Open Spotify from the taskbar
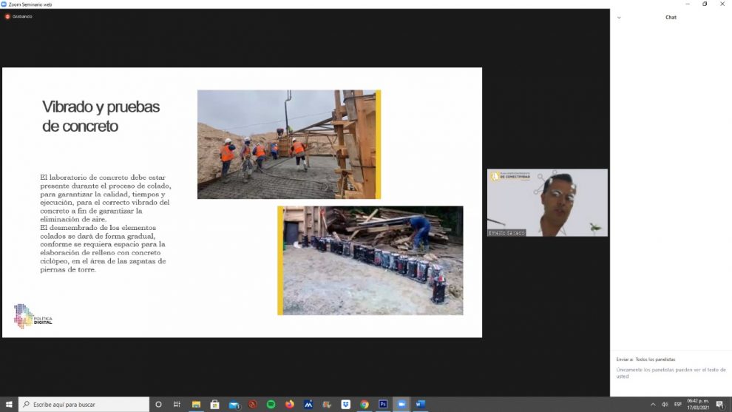This screenshot has width=732, height=412. (x=271, y=405)
